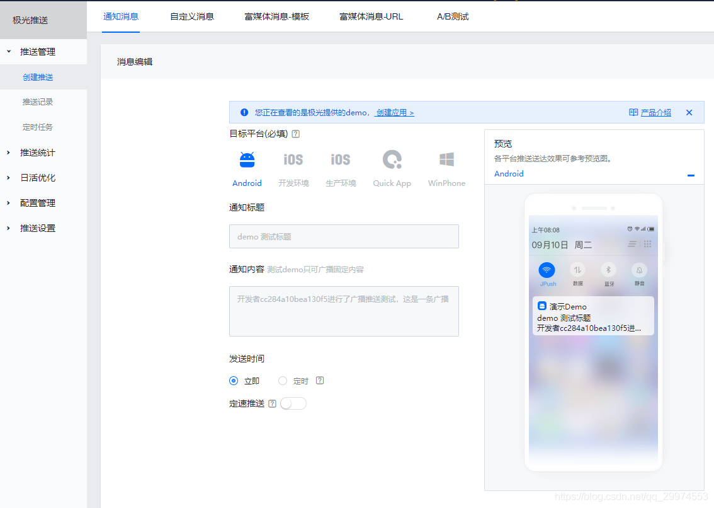Collapse the Android preview section
Viewport: 714px width, 508px height.
pyautogui.click(x=691, y=176)
